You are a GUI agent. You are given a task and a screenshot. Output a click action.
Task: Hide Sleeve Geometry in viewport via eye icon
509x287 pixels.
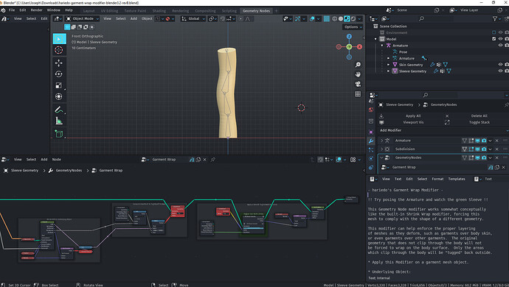[x=500, y=71]
